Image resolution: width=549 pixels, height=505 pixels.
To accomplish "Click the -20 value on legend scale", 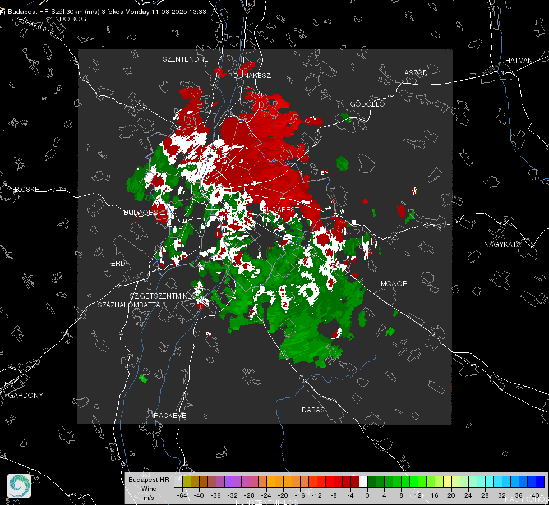I will click(283, 495).
